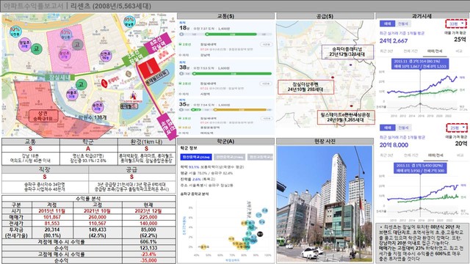Open the 25평 size dropdown
Image resolution: width=470 pixels, height=264 pixels.
tap(457, 128)
